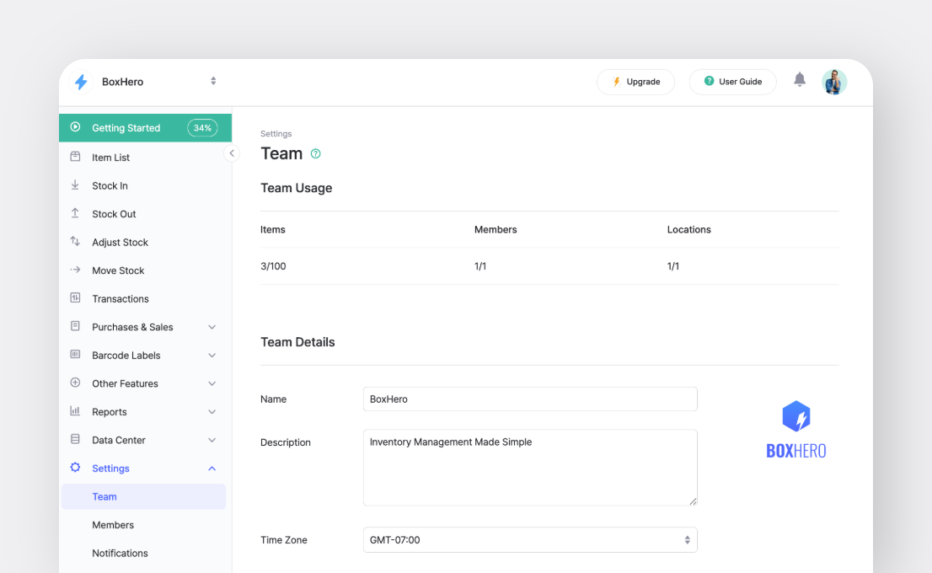Click the Item List calendar icon

76,157
